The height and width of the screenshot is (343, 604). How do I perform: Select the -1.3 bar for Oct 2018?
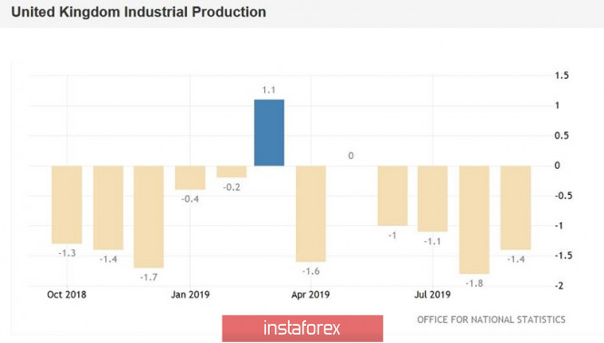pyautogui.click(x=66, y=205)
